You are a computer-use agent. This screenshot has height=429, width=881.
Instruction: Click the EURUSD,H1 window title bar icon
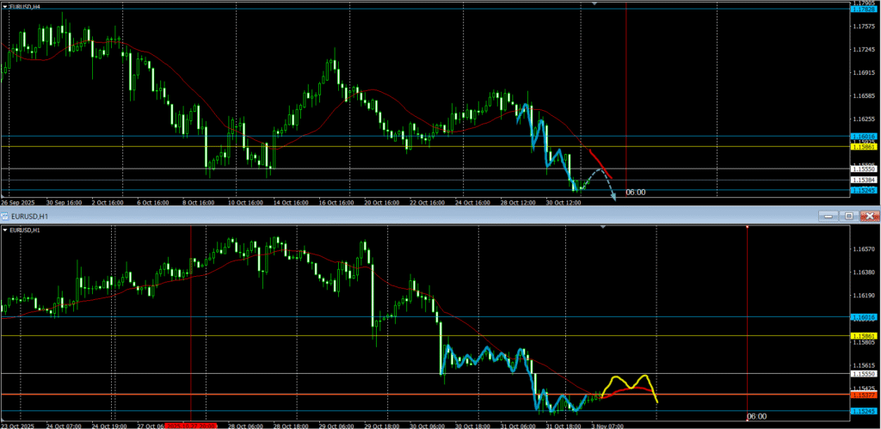pyautogui.click(x=6, y=216)
